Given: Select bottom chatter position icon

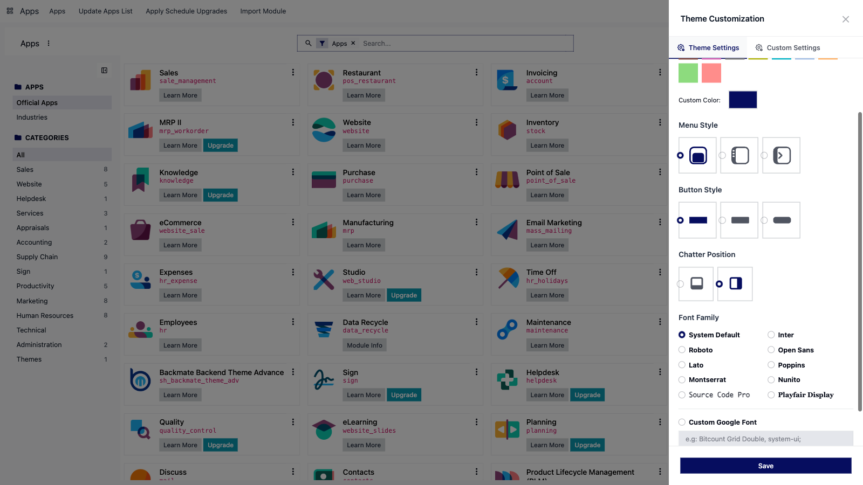Looking at the screenshot, I should (x=697, y=283).
